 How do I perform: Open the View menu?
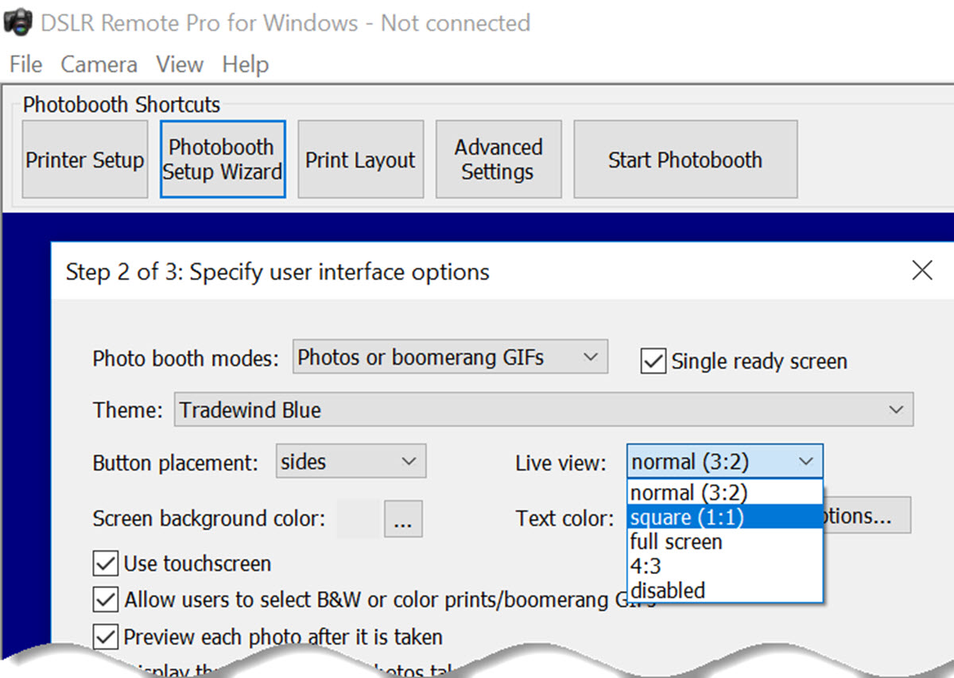(180, 64)
